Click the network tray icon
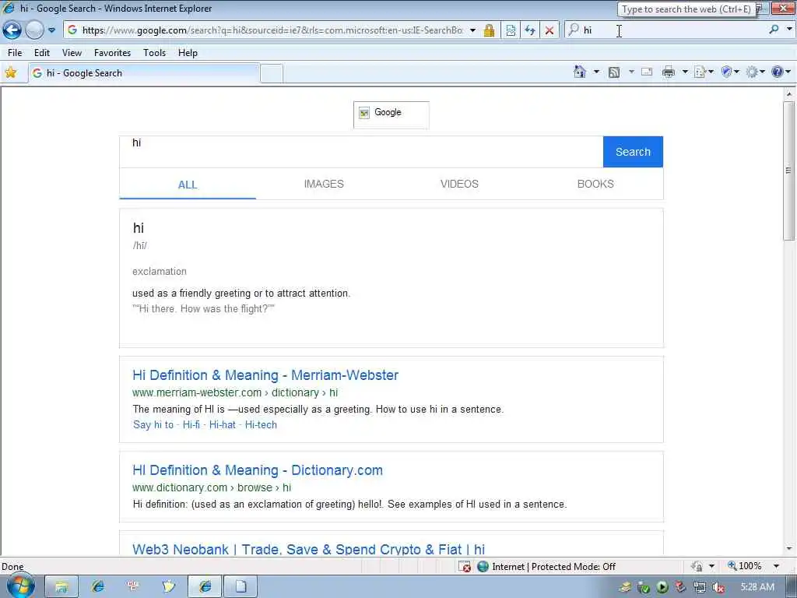Viewport: 797px width, 598px height. pyautogui.click(x=700, y=587)
